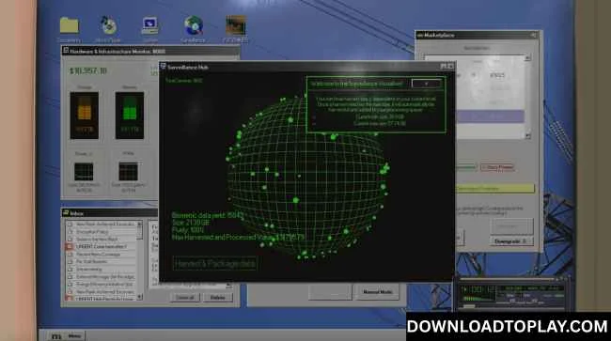Select the orange Storage chip in Hardware Monitor
The width and height of the screenshot is (611, 341).
85,116
